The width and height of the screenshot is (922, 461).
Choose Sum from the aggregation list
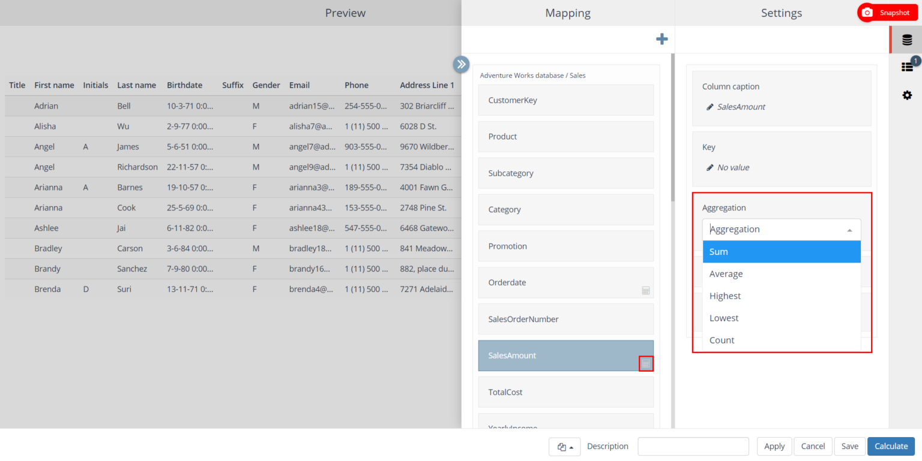click(x=782, y=252)
